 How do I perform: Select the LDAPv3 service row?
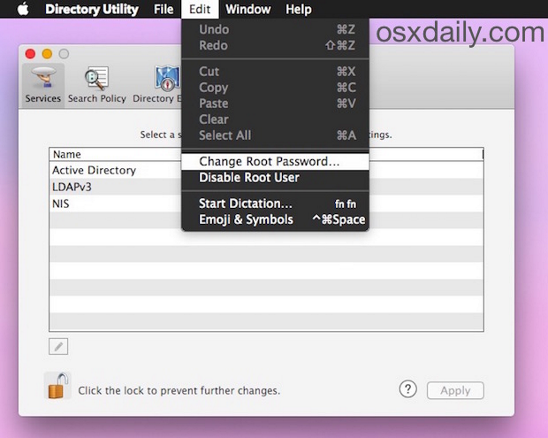72,187
